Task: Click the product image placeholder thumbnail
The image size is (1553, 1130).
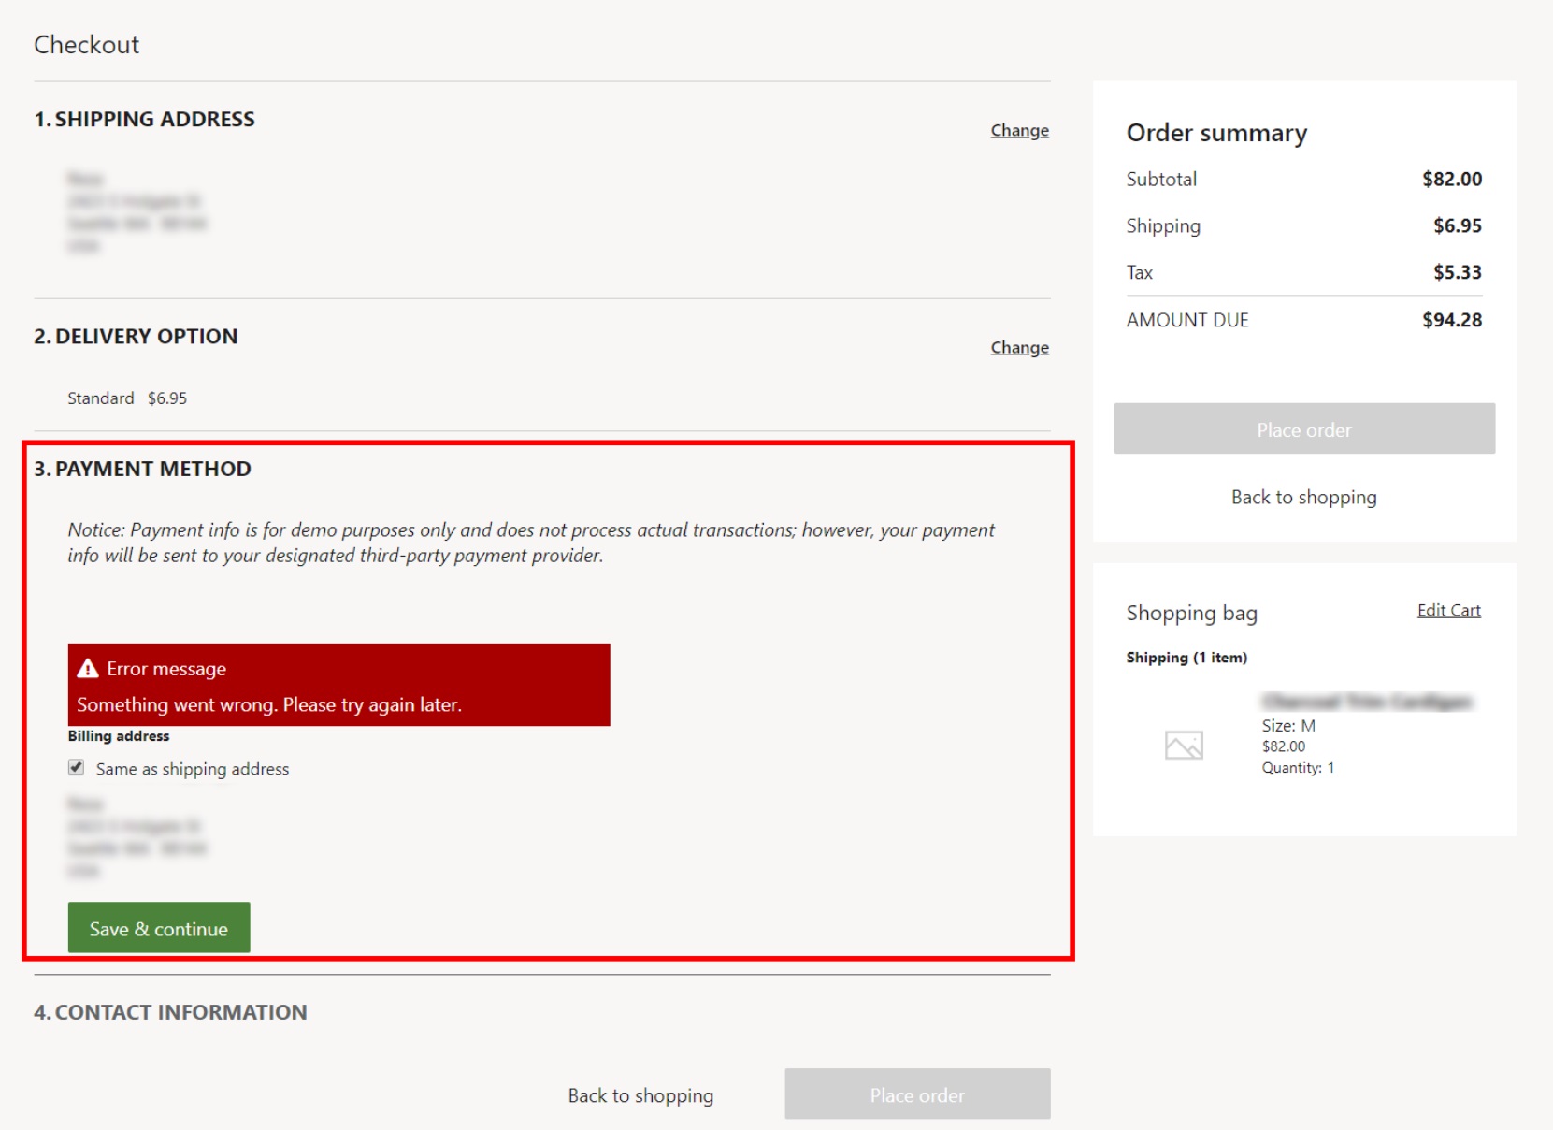Action: (x=1184, y=746)
